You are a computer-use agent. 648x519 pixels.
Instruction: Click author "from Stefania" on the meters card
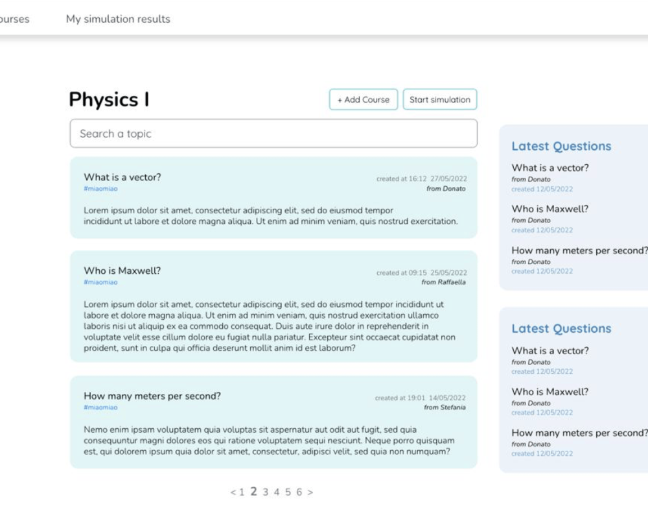pos(445,407)
